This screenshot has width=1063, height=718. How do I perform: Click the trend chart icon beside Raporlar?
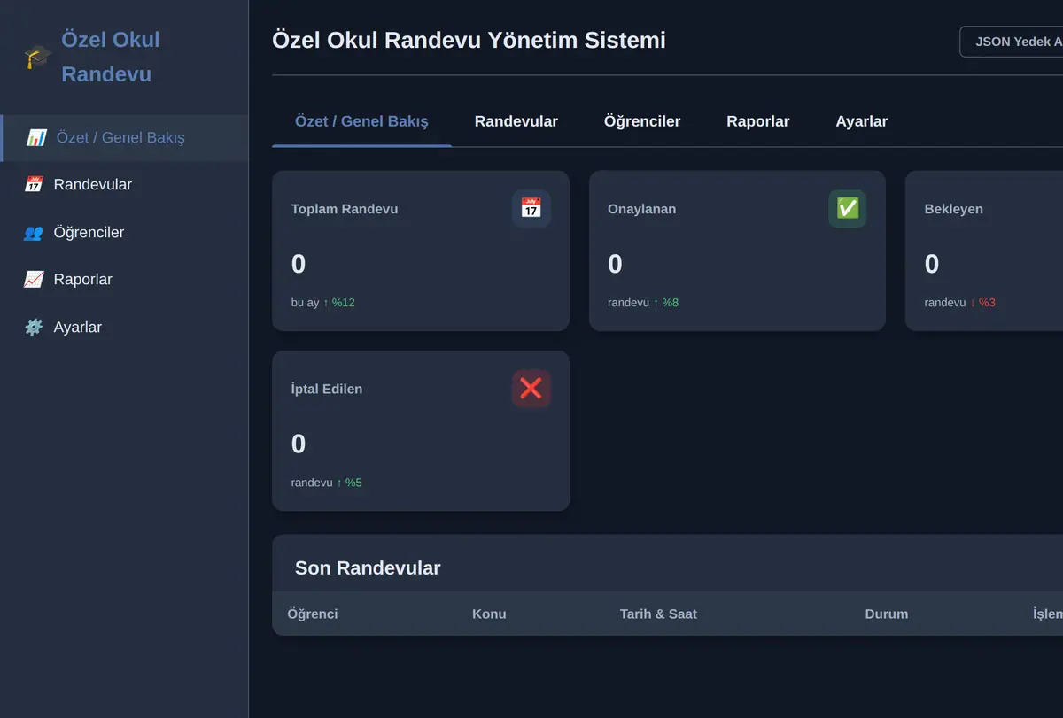34,280
